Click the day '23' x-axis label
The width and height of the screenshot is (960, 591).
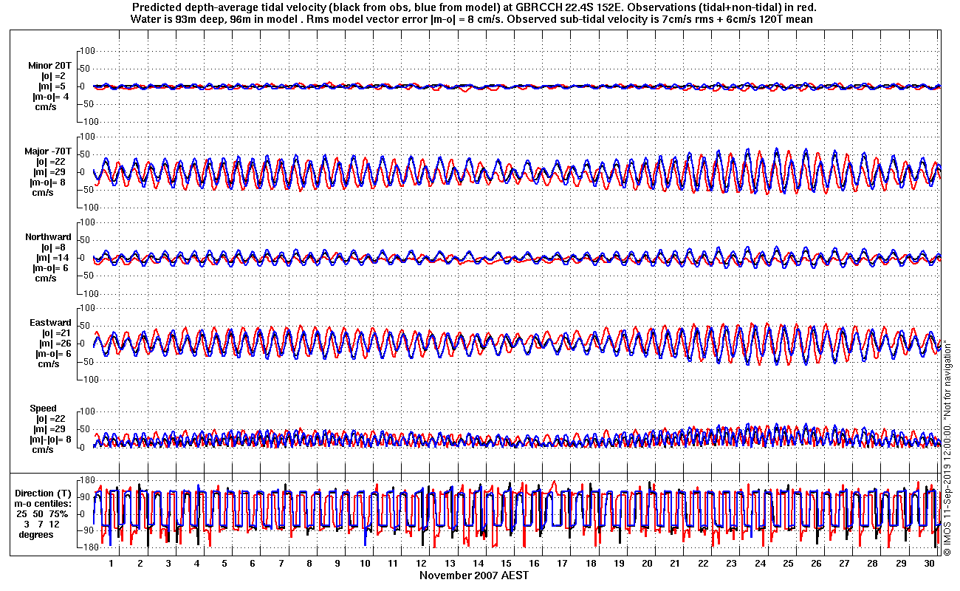(x=731, y=563)
